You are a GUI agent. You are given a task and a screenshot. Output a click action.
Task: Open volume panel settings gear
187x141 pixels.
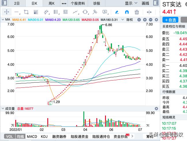point(156,109)
